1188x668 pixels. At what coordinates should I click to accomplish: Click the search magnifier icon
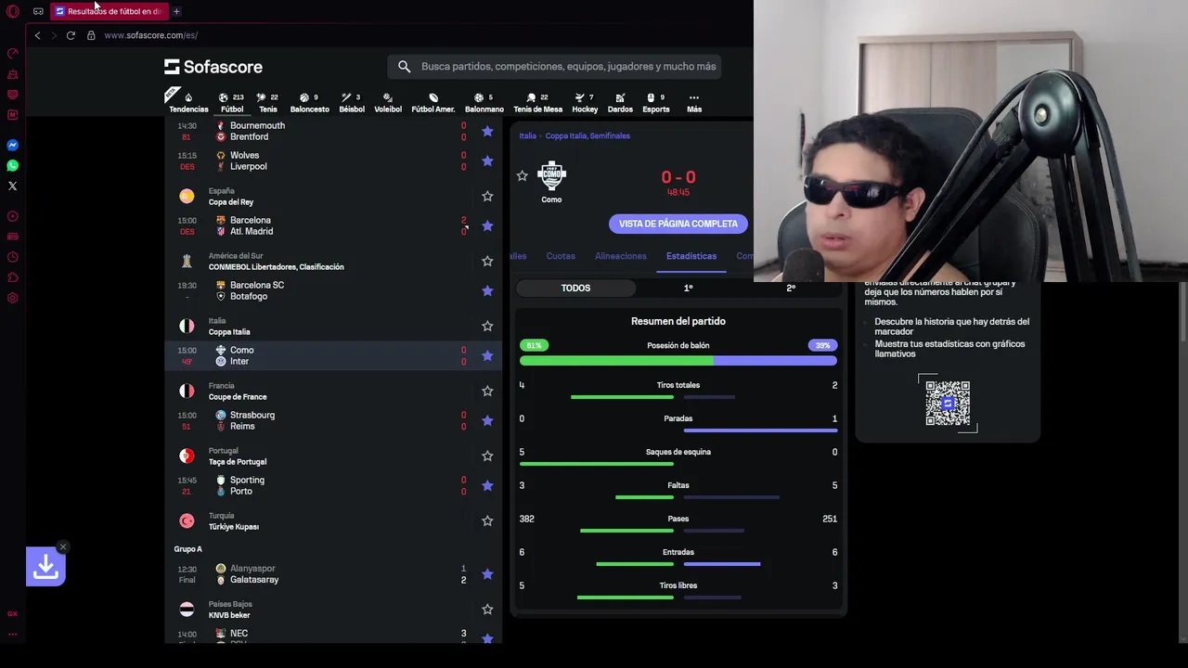[x=404, y=67]
